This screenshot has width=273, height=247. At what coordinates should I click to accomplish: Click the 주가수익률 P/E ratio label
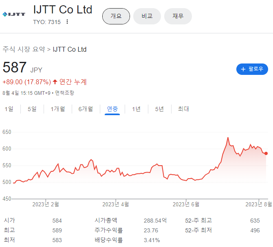[x=109, y=230]
